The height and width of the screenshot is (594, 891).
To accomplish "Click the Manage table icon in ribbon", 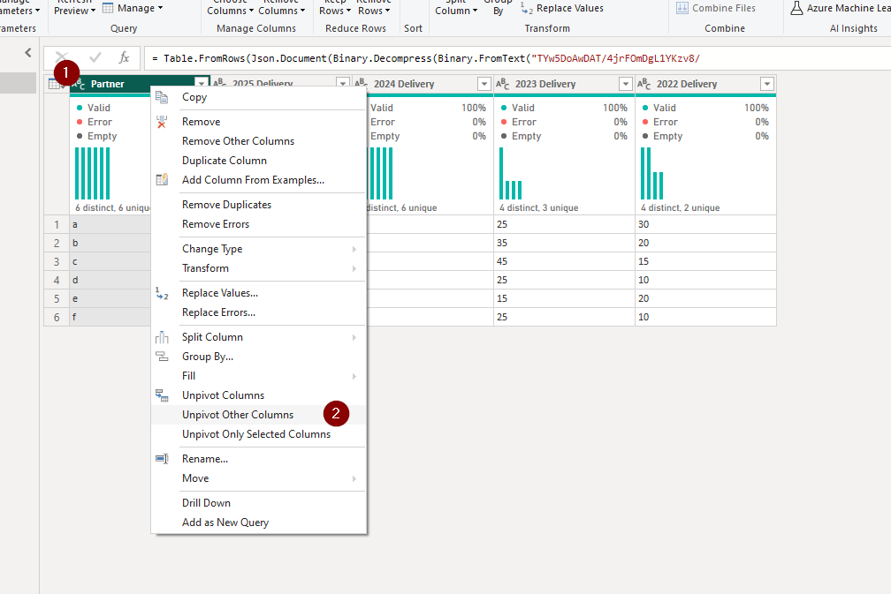I will (108, 8).
